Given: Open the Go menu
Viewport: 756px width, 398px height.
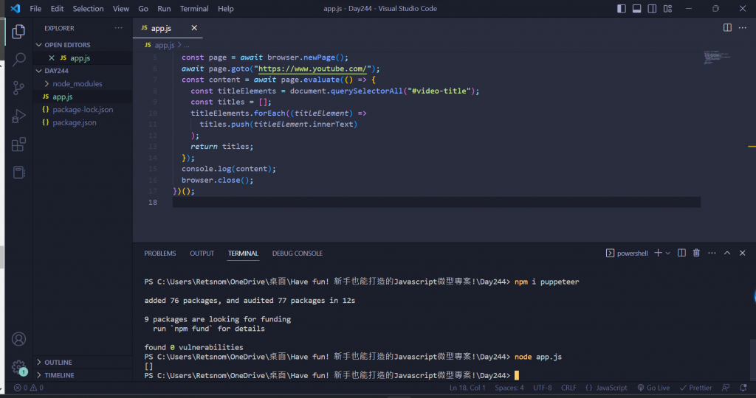Looking at the screenshot, I should 143,9.
